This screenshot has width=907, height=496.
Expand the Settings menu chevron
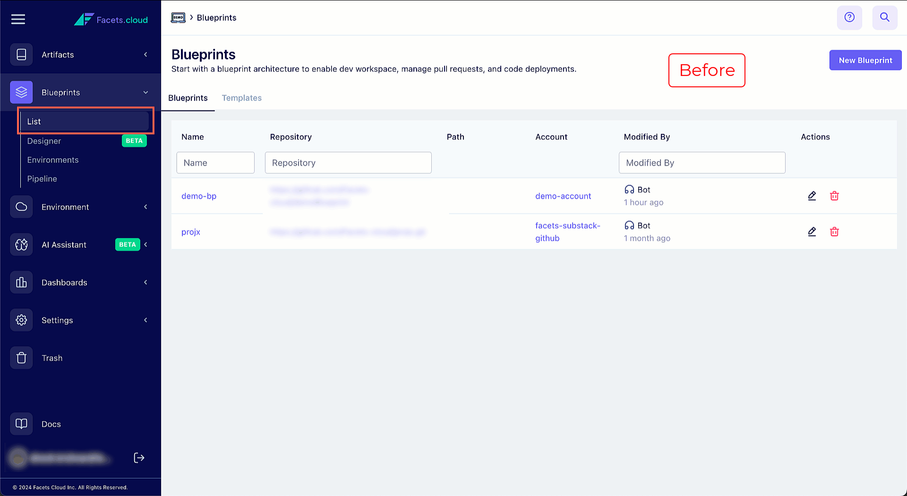point(145,320)
